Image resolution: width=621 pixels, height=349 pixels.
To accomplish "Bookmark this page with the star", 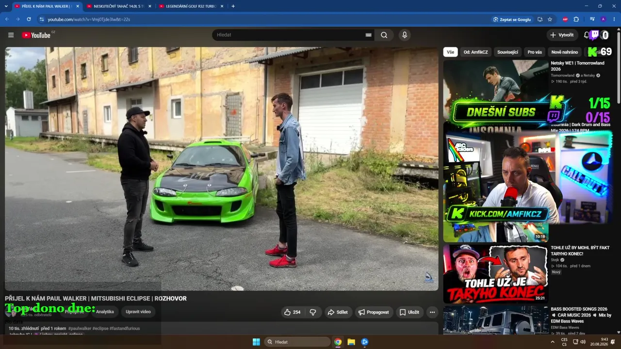I will click(550, 19).
